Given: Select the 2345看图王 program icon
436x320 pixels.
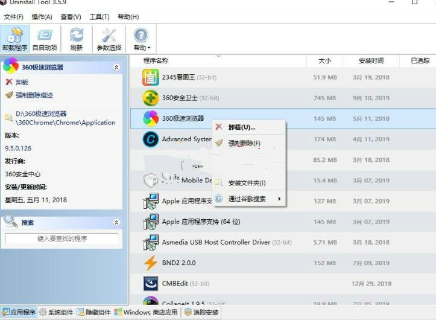Looking at the screenshot, I should pyautogui.click(x=150, y=77).
